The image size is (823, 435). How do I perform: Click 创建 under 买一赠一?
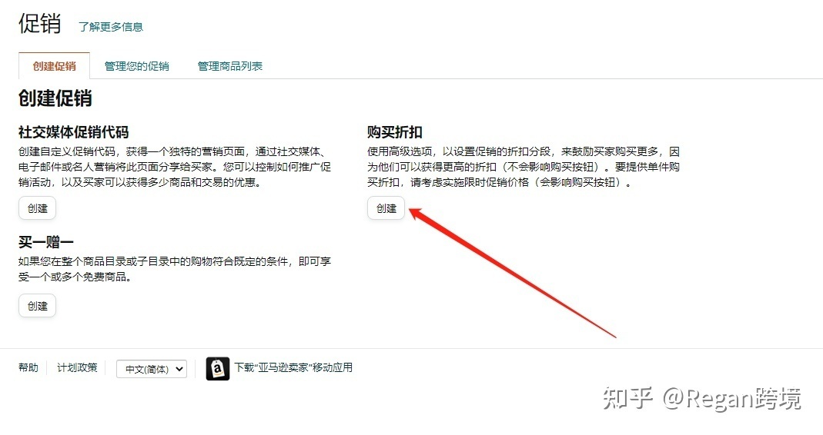[37, 306]
